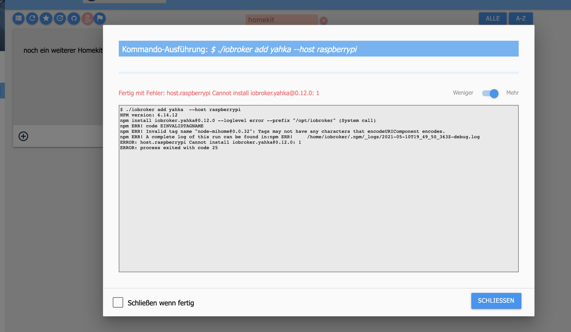Screen dimensions: 571x332
Task: Click the A-Z sort button
Action: click(x=521, y=19)
